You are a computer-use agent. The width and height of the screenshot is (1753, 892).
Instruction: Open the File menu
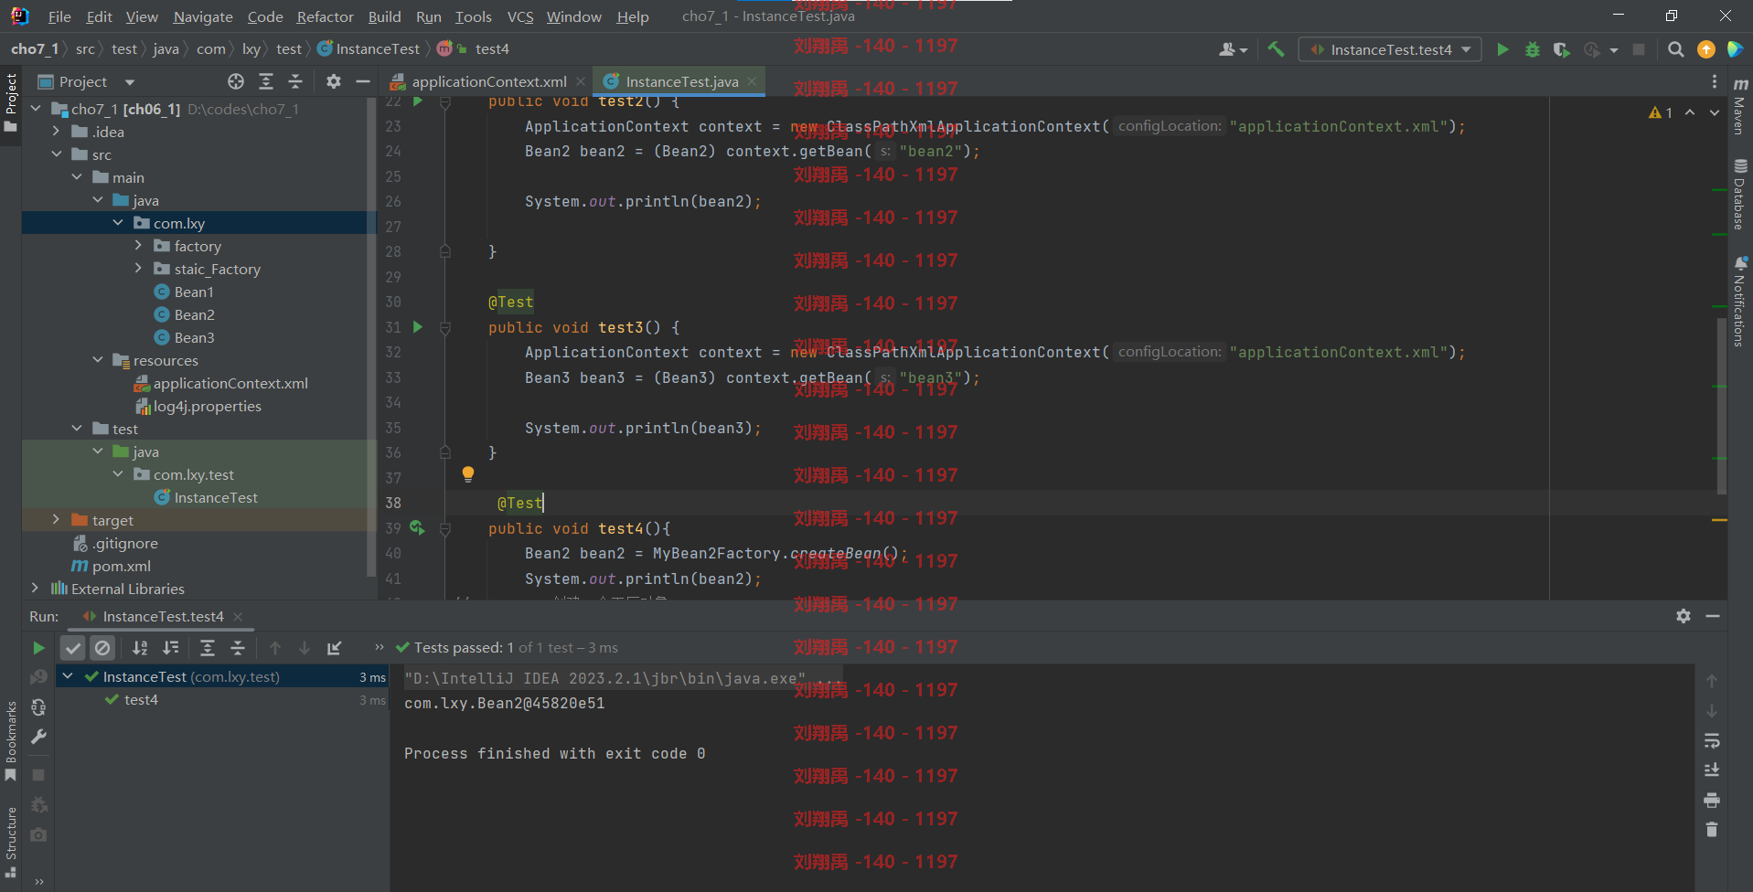[59, 16]
